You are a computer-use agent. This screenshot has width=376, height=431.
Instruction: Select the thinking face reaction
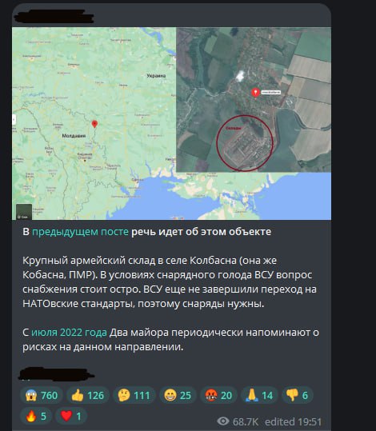coord(134,395)
